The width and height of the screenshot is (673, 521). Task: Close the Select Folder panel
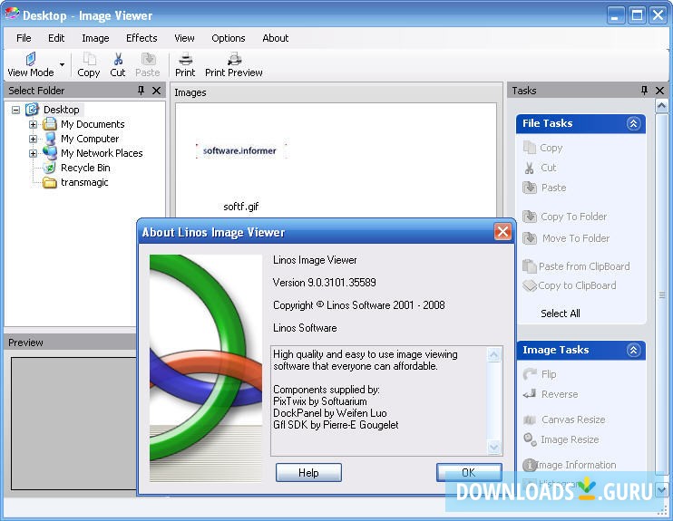157,90
